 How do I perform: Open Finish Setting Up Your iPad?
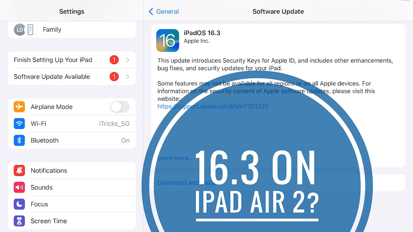point(72,60)
